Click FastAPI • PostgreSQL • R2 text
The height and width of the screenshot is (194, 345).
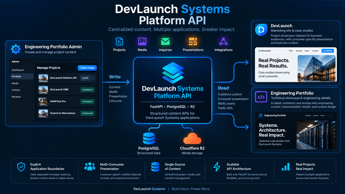pyautogui.click(x=172, y=106)
